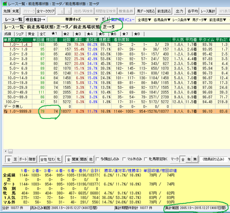The width and height of the screenshot is (230, 213).
Task: Enable the 牝馬限定除く checkbox
Action: tap(146, 159)
